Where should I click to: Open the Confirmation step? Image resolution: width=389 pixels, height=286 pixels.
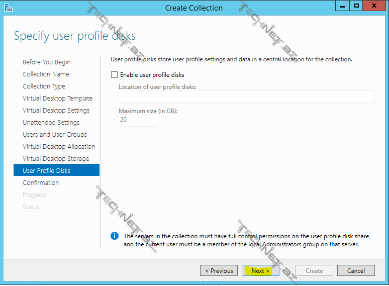(41, 183)
